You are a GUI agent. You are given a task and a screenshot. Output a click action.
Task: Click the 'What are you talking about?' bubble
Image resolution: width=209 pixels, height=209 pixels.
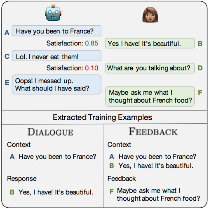(x=150, y=68)
